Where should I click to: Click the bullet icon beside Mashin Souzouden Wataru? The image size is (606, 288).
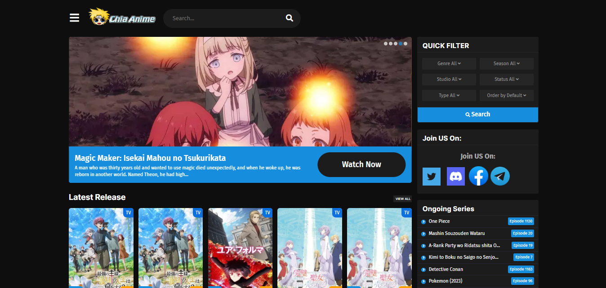tap(423, 234)
